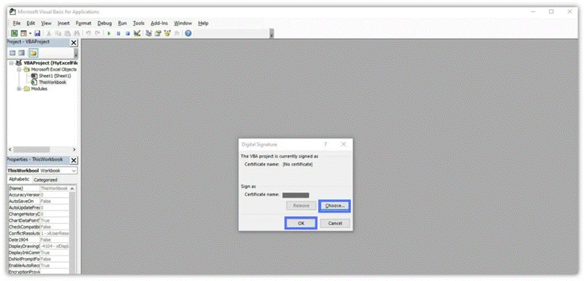Open the Run menu
Viewport: 585px width, 281px height.
(122, 23)
